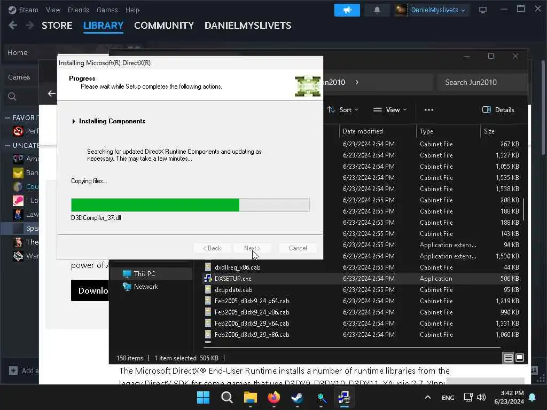Switch to the COMMUNITY tab
Screen dimensions: 547x410
[x=164, y=26]
